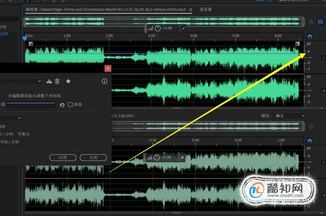Mark the effect preset as a favorite
Image resolution: width=326 pixels, height=216 pixels.
[68, 81]
